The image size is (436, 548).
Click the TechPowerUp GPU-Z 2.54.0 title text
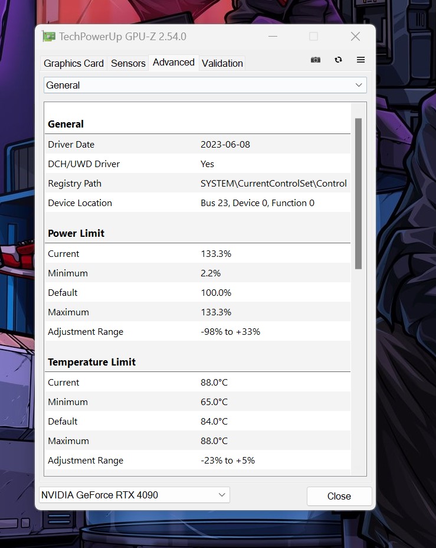coord(123,37)
